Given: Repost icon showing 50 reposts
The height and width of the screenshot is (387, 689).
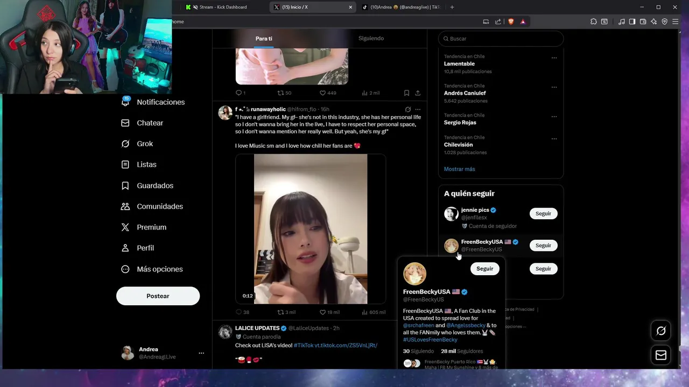Looking at the screenshot, I should [280, 93].
